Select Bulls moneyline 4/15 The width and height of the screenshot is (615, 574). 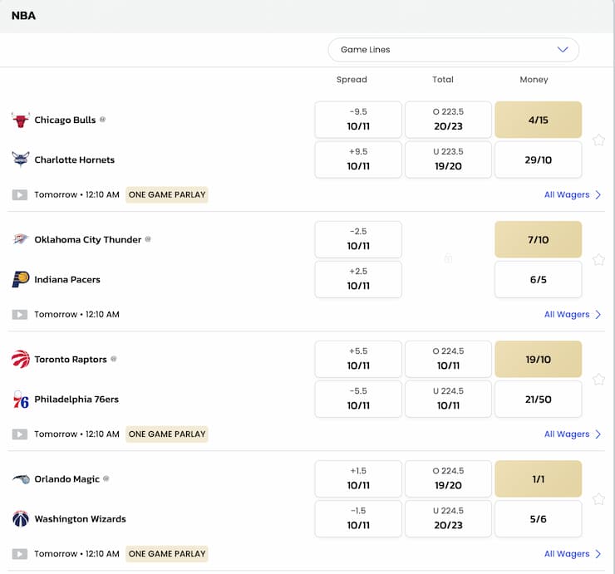coord(539,120)
